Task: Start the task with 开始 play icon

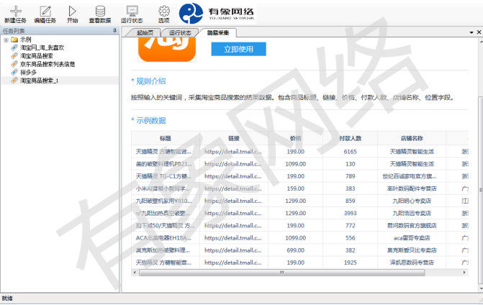Action: (72, 12)
